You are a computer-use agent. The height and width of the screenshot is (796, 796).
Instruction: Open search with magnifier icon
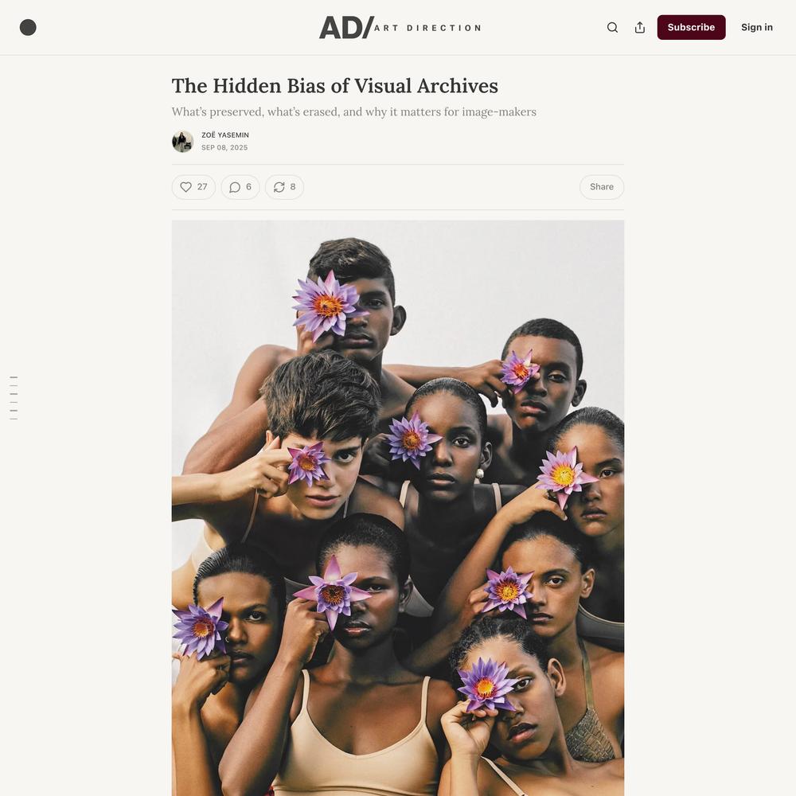(612, 27)
